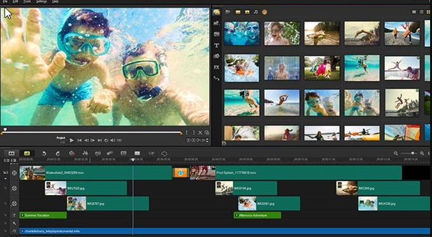The image size is (432, 237).
Task: Toggle repeat playback
Action: (x=106, y=140)
